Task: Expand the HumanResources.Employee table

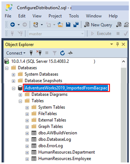Action: [27, 159]
